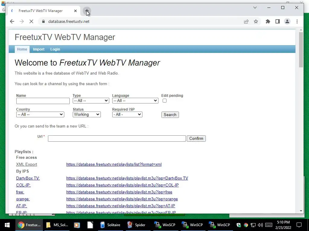Open the Import navigation tab
The width and height of the screenshot is (309, 231).
click(39, 49)
